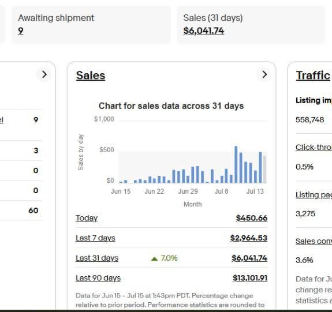
Task: Open the Sales panel chevron arrow
Action: coord(264,74)
